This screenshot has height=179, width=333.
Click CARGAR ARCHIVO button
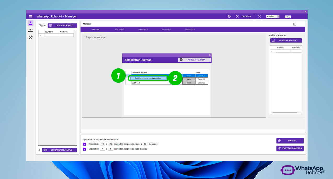(62, 26)
